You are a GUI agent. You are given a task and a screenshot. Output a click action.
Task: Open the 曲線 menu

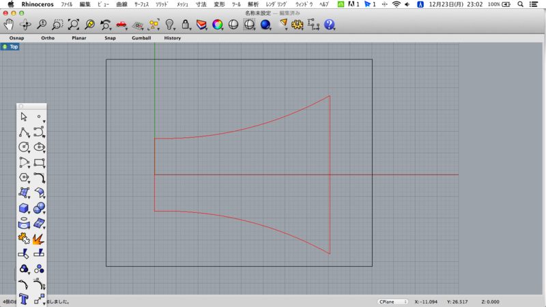(x=121, y=4)
